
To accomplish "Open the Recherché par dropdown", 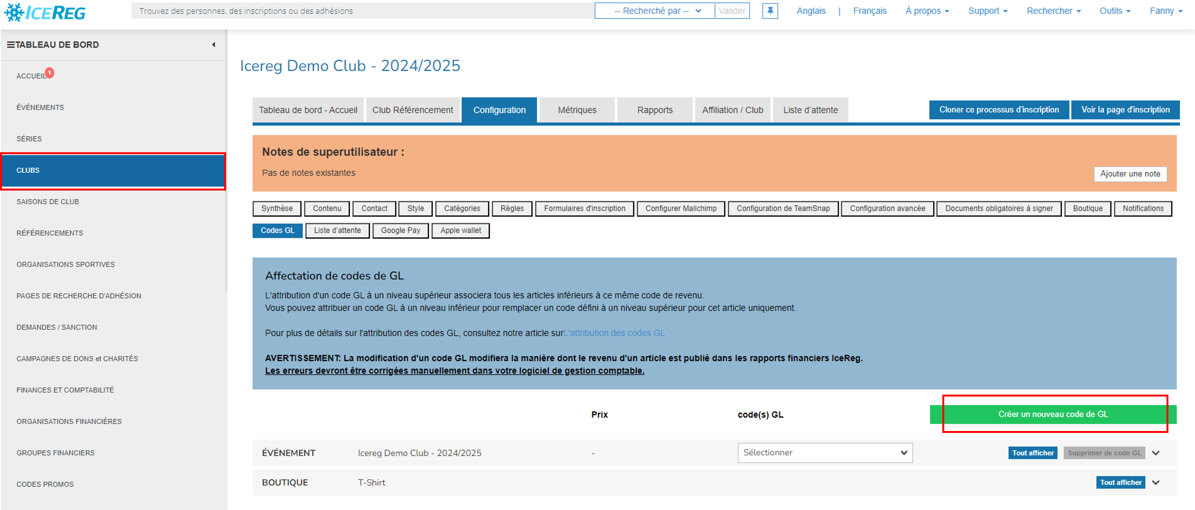I will point(655,11).
